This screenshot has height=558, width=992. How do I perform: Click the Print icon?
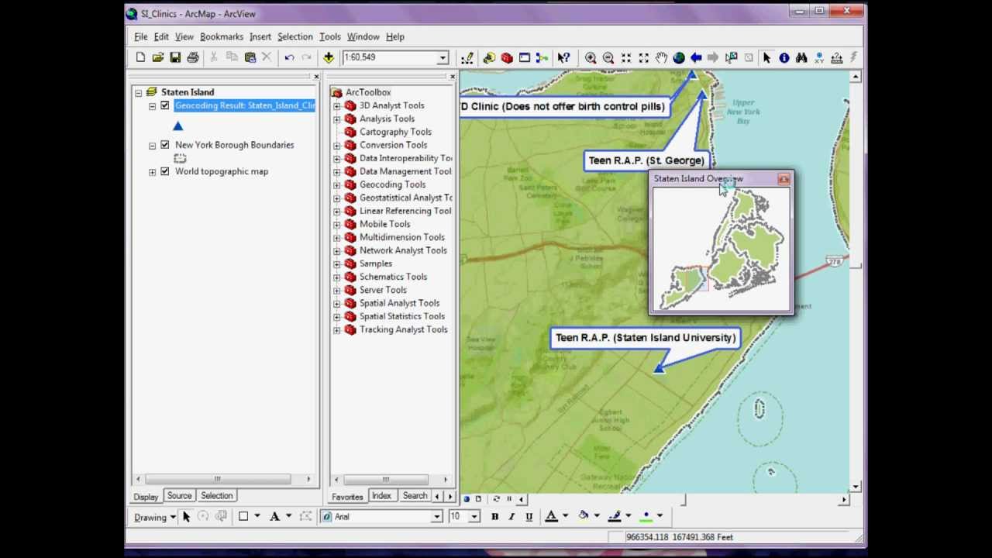click(x=193, y=57)
